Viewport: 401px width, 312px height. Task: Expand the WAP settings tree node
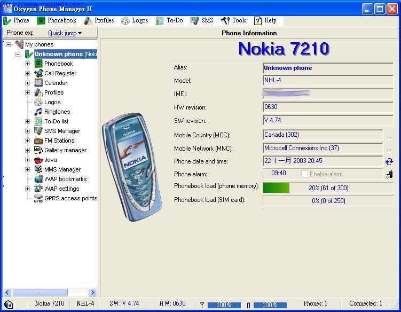(x=27, y=189)
